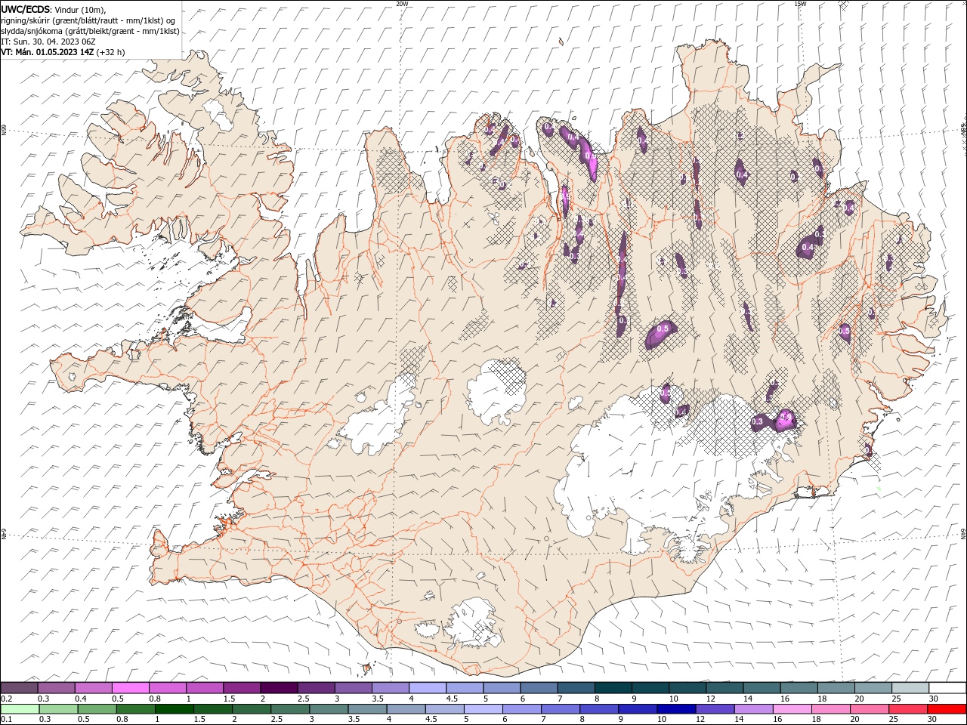Image resolution: width=967 pixels, height=725 pixels.
Task: Select top-row legend swatch between 0.3 and 0.4
Action: 56,688
